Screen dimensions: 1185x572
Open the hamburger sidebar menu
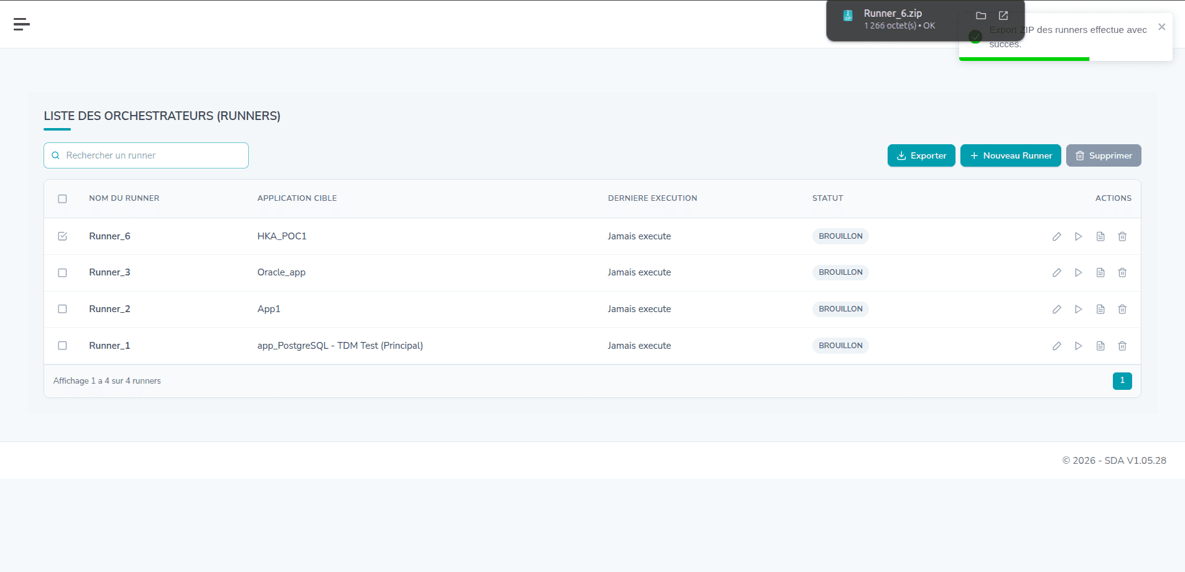point(21,24)
